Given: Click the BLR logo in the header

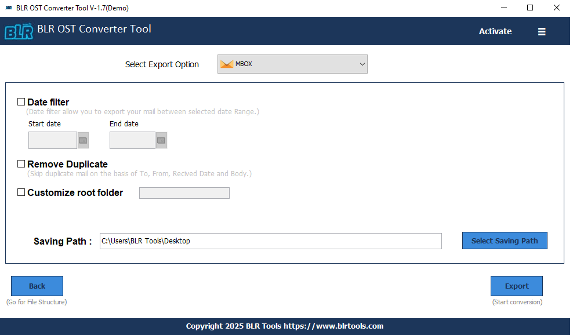Looking at the screenshot, I should pyautogui.click(x=19, y=31).
